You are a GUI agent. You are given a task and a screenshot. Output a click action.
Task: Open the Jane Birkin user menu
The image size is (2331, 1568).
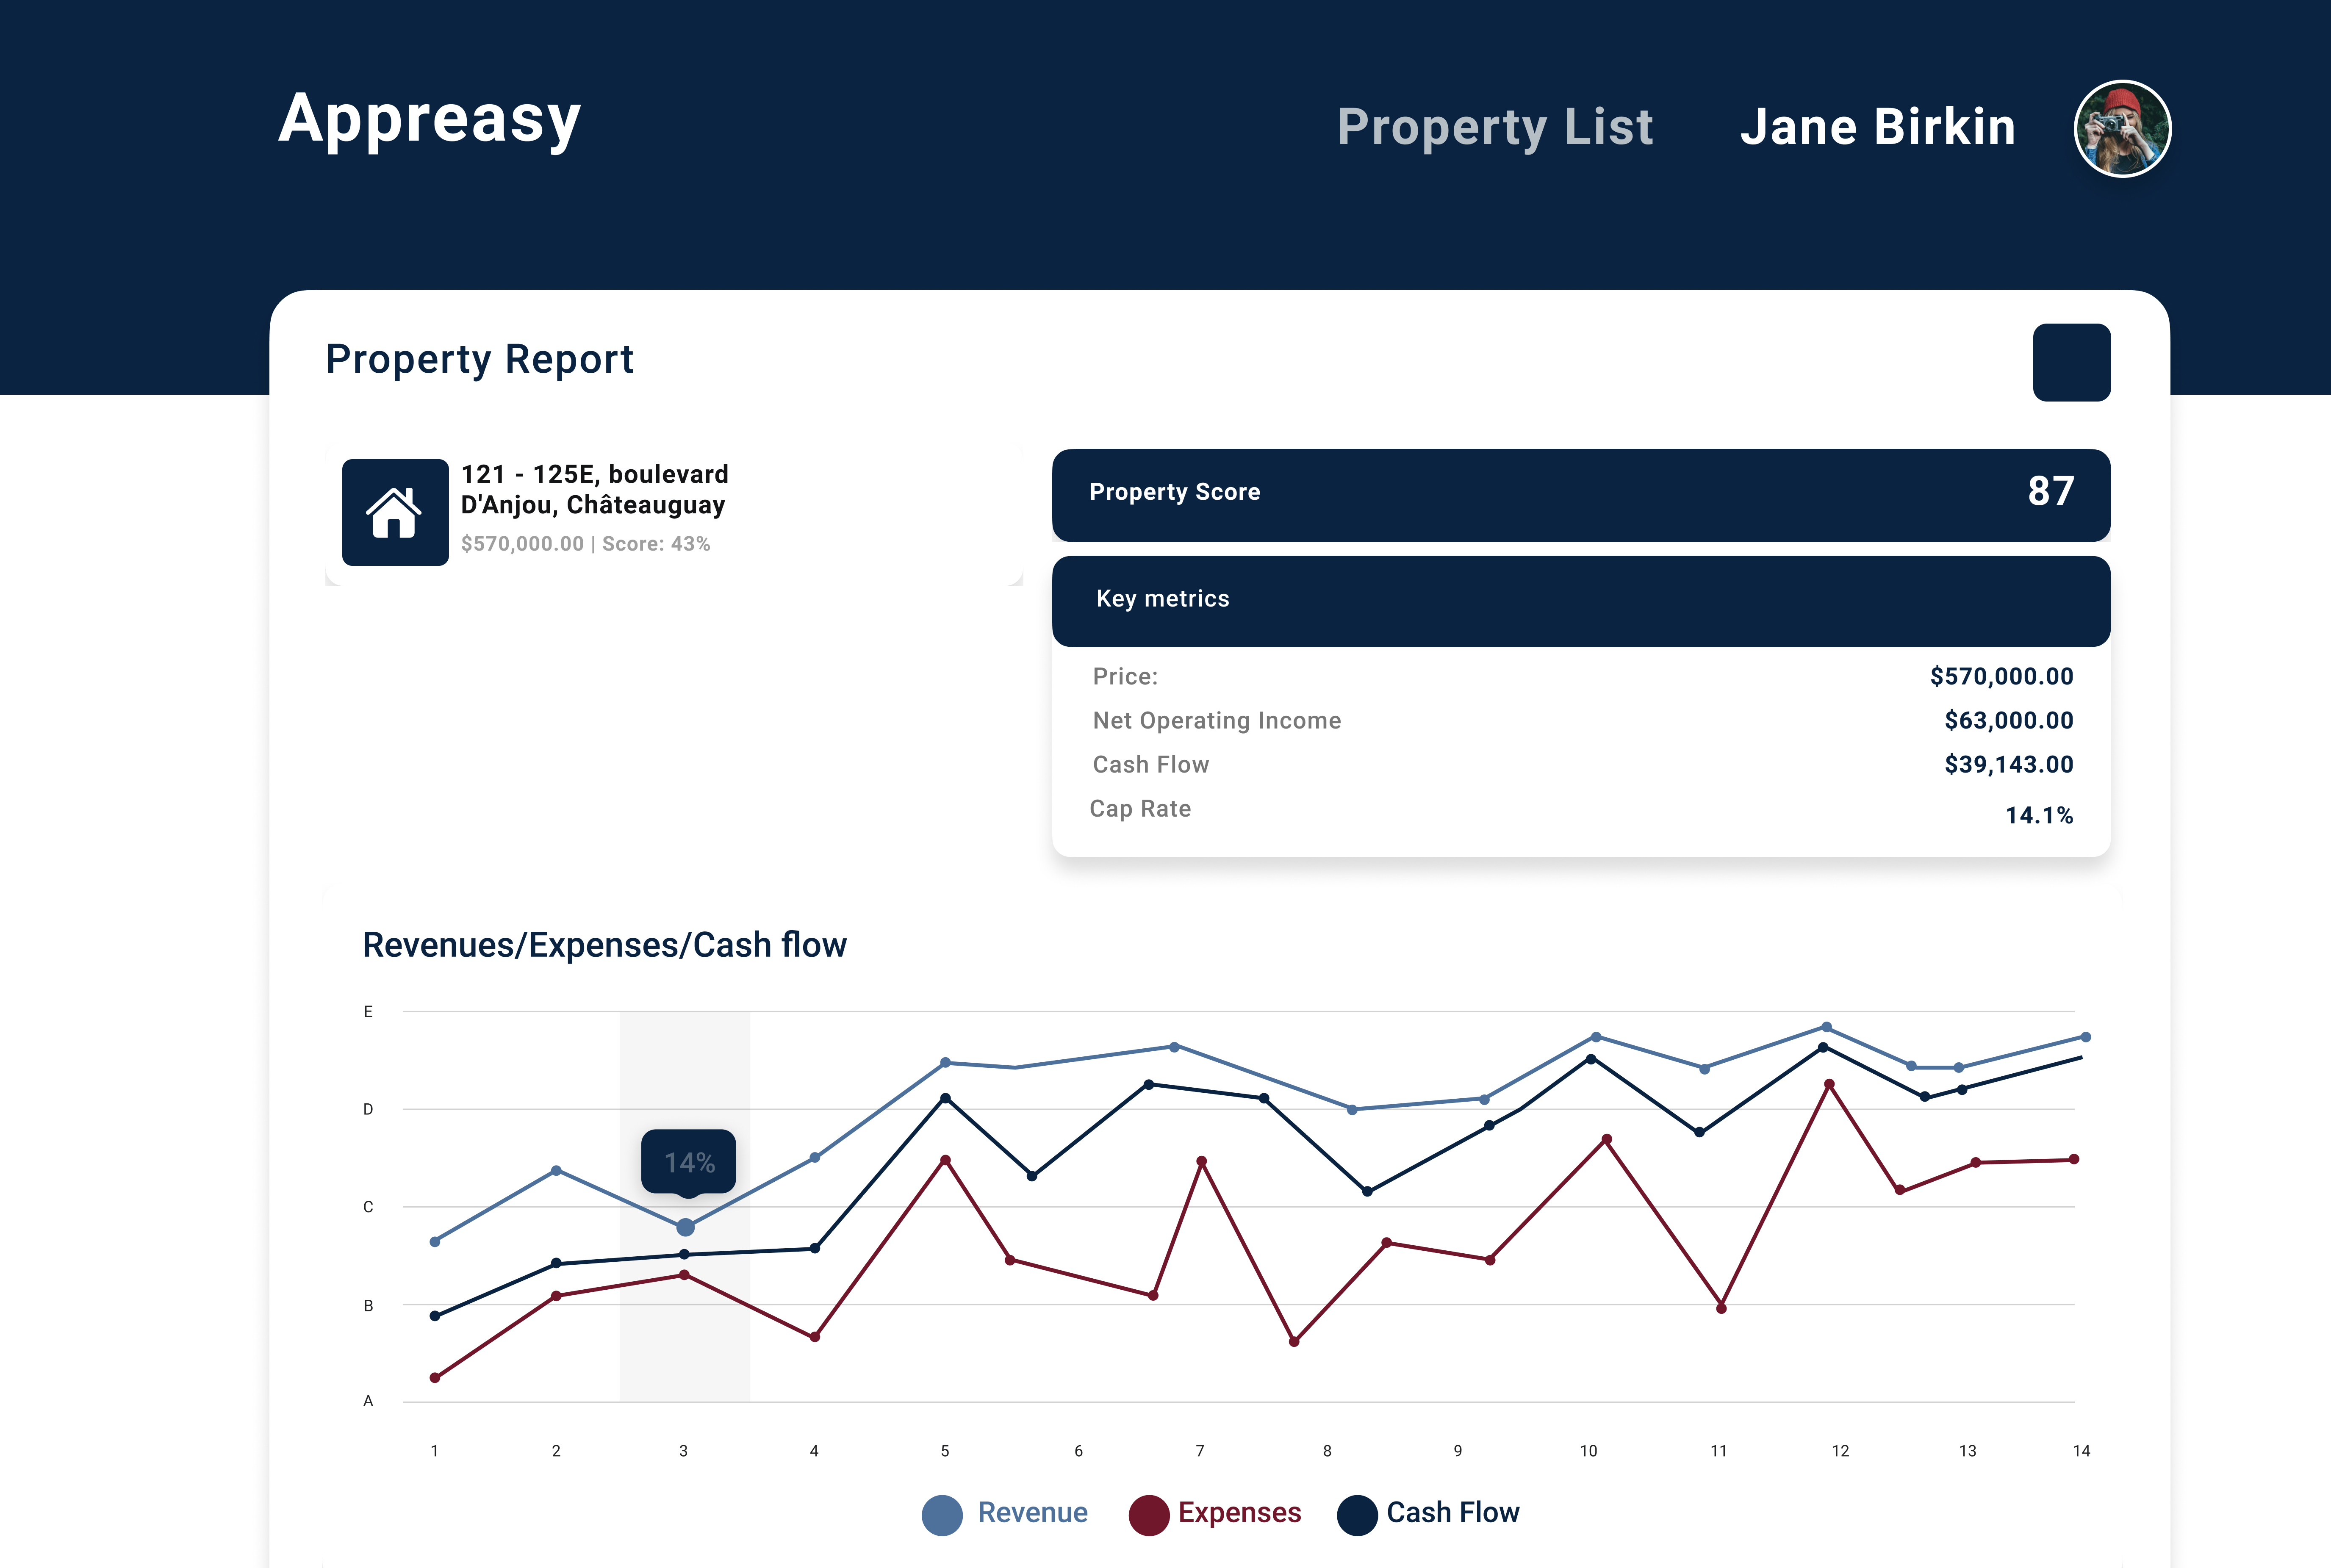click(1877, 127)
